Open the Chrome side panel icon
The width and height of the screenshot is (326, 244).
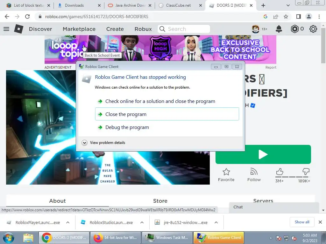coord(299,17)
